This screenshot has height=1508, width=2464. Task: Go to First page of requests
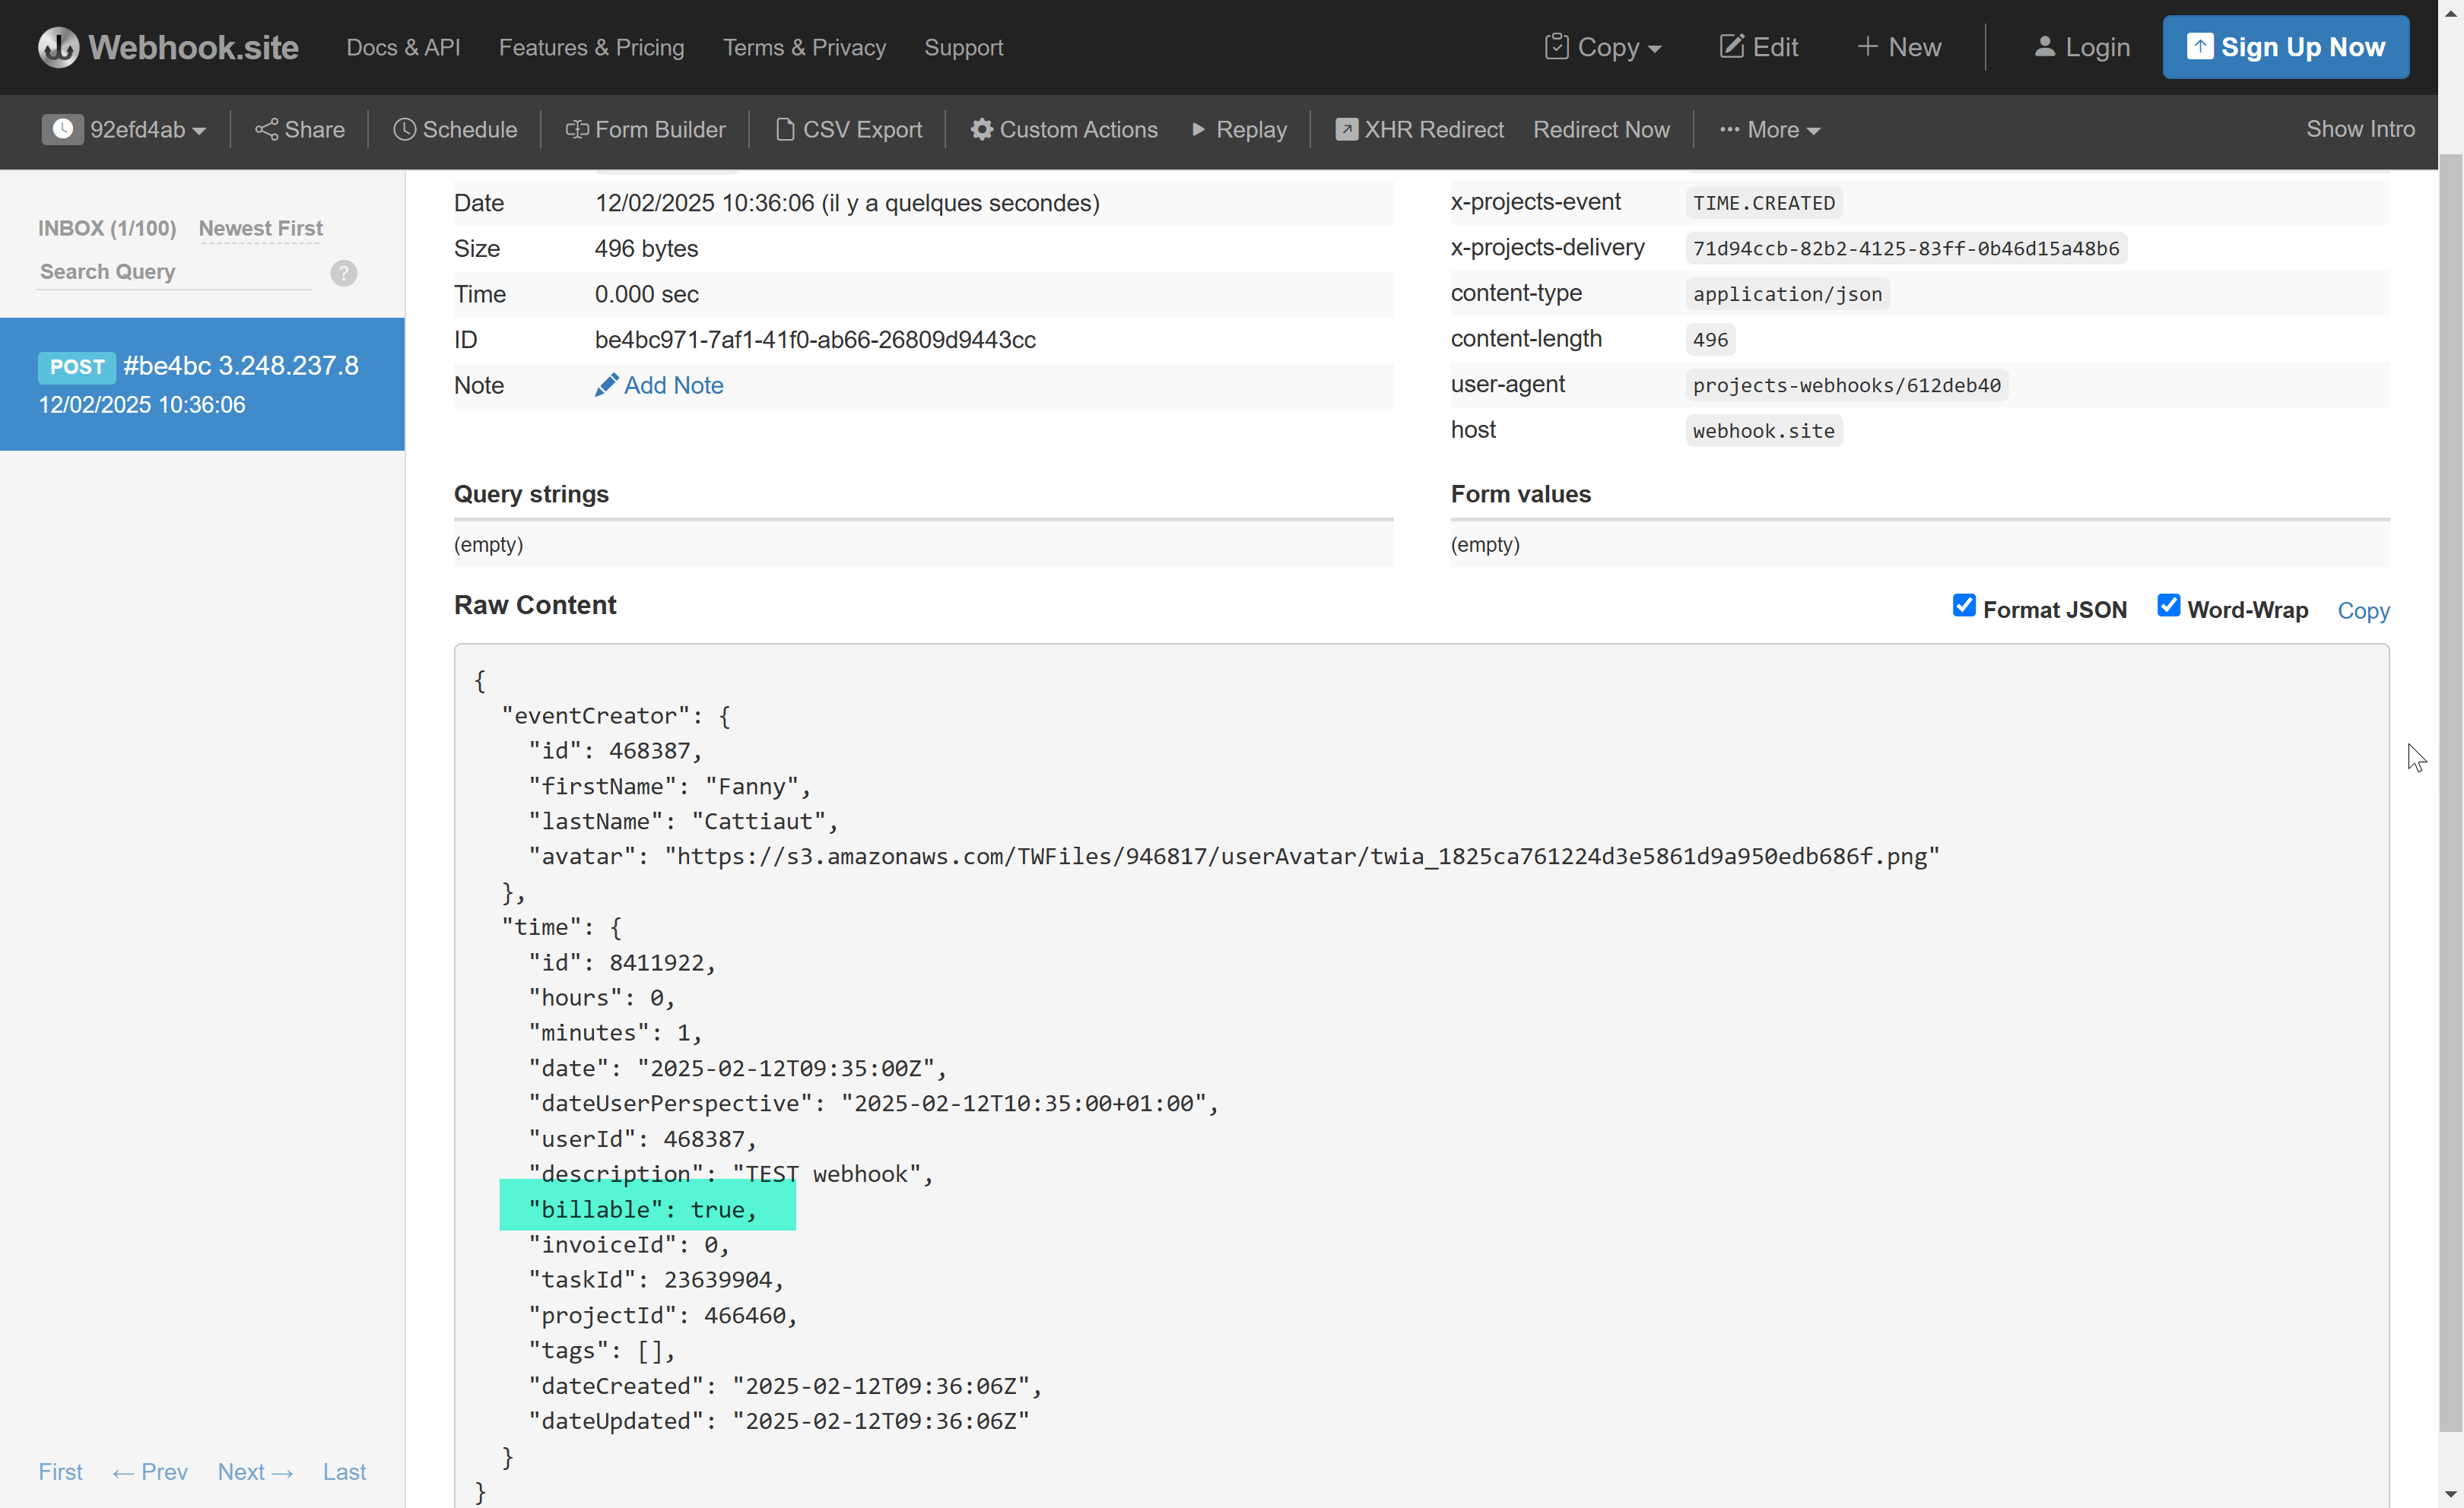point(60,1471)
